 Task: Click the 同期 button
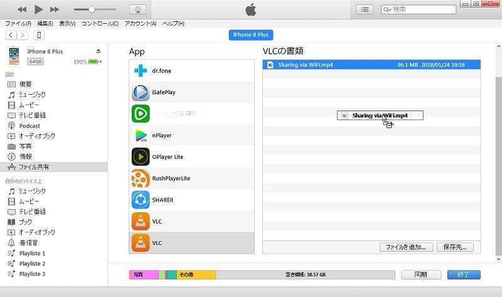tap(421, 274)
